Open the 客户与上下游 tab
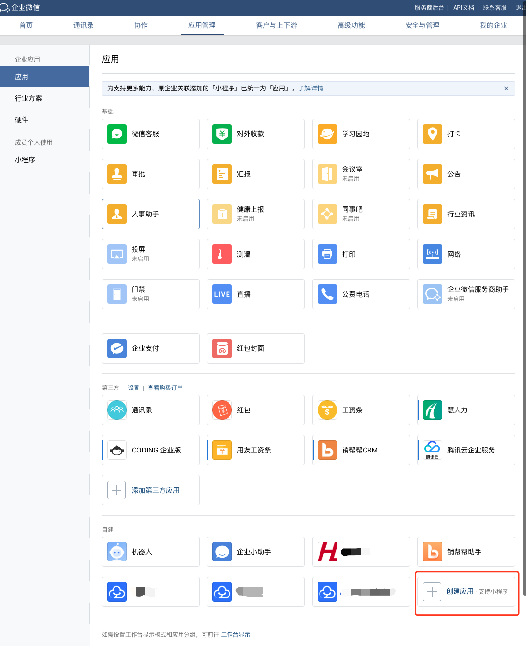This screenshot has height=646, width=526. [x=276, y=25]
